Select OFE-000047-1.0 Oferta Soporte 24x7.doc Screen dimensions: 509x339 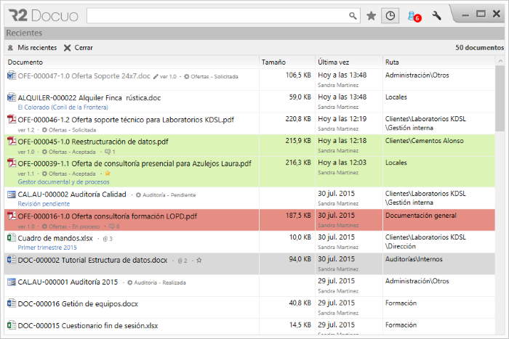click(84, 75)
